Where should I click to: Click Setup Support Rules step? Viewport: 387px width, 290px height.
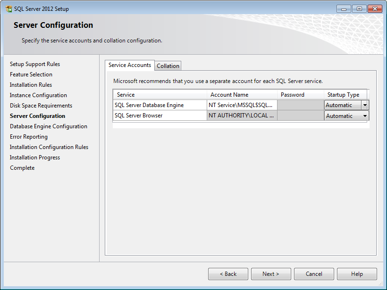35,64
